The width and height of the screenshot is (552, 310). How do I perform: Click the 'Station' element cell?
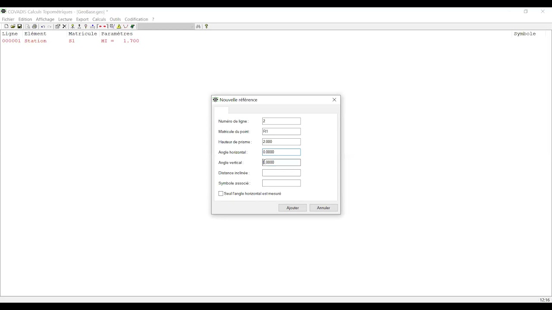[35, 41]
